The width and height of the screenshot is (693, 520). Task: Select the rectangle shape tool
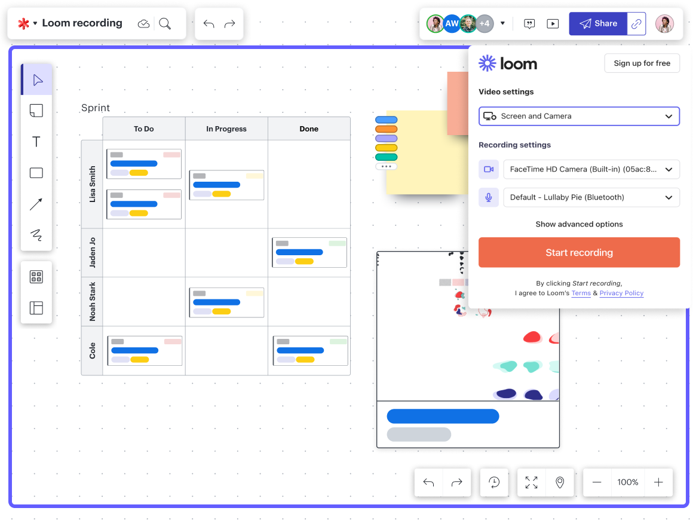(x=36, y=173)
